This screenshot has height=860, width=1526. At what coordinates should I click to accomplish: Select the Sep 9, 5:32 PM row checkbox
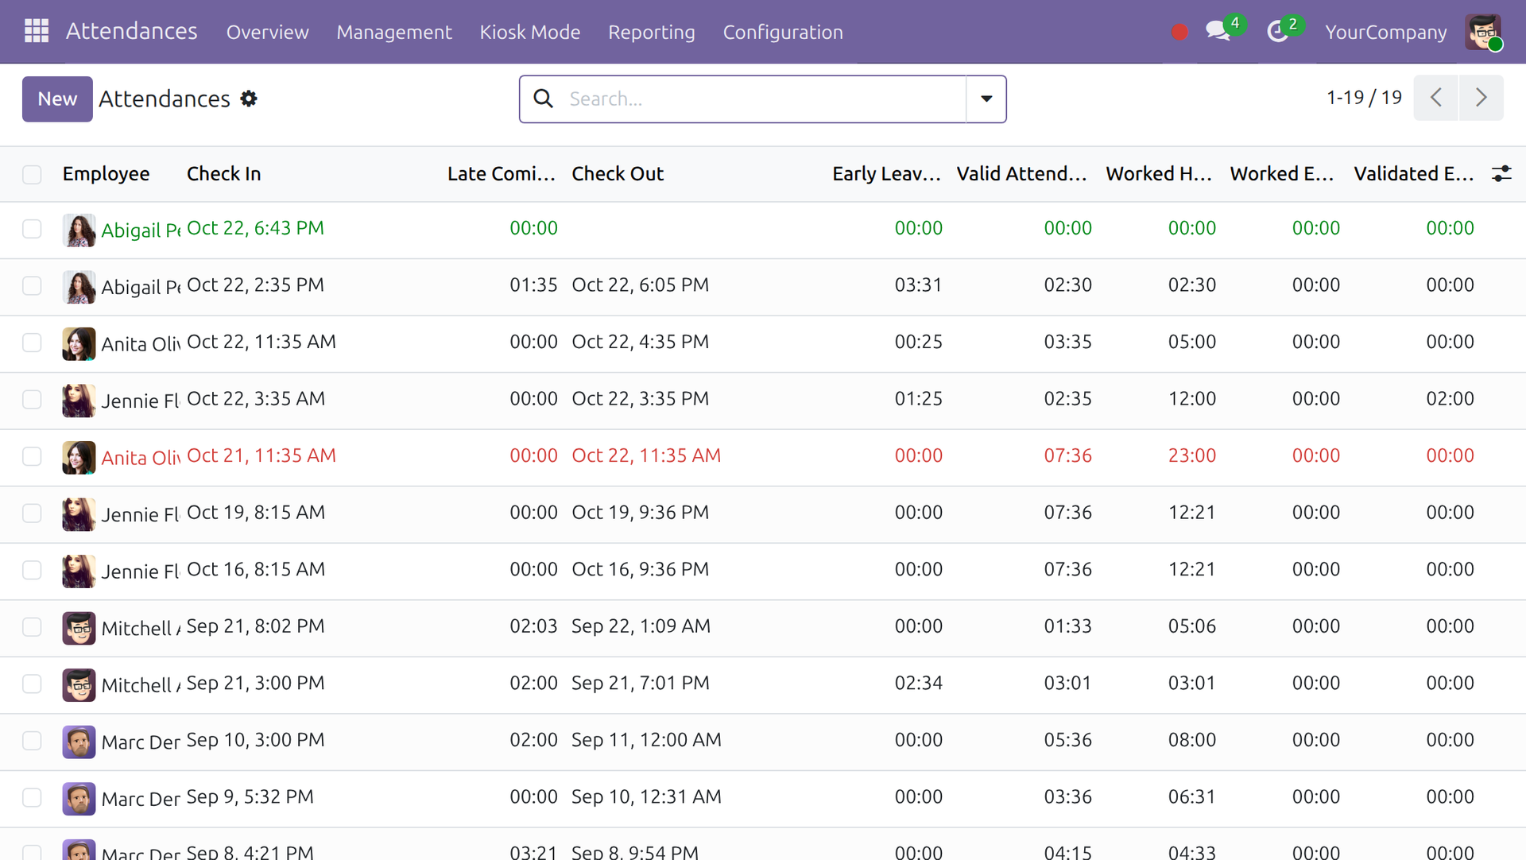pyautogui.click(x=32, y=797)
